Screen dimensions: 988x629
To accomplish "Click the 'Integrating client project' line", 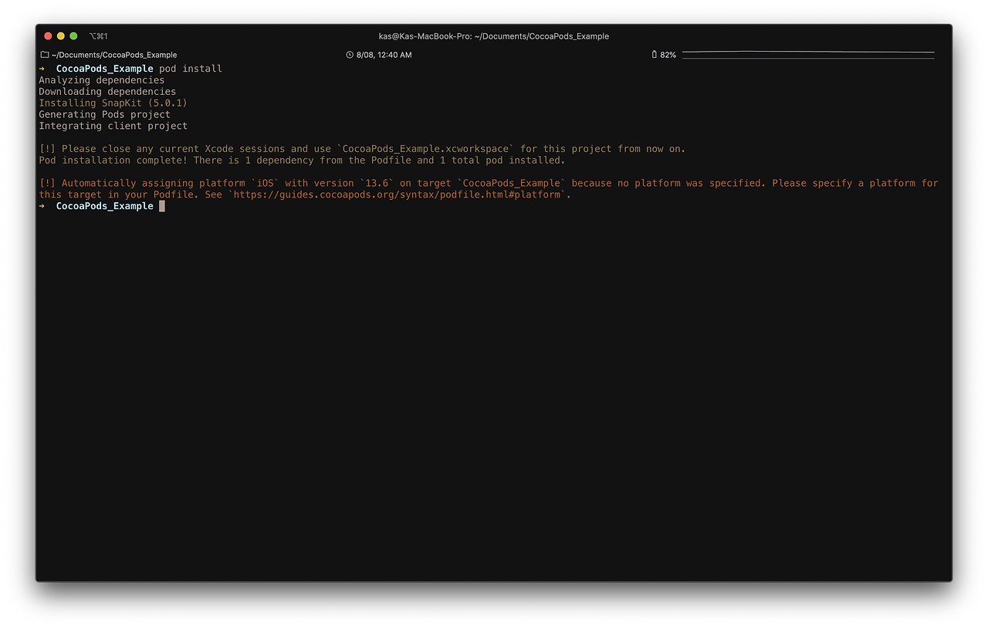I will [x=113, y=127].
